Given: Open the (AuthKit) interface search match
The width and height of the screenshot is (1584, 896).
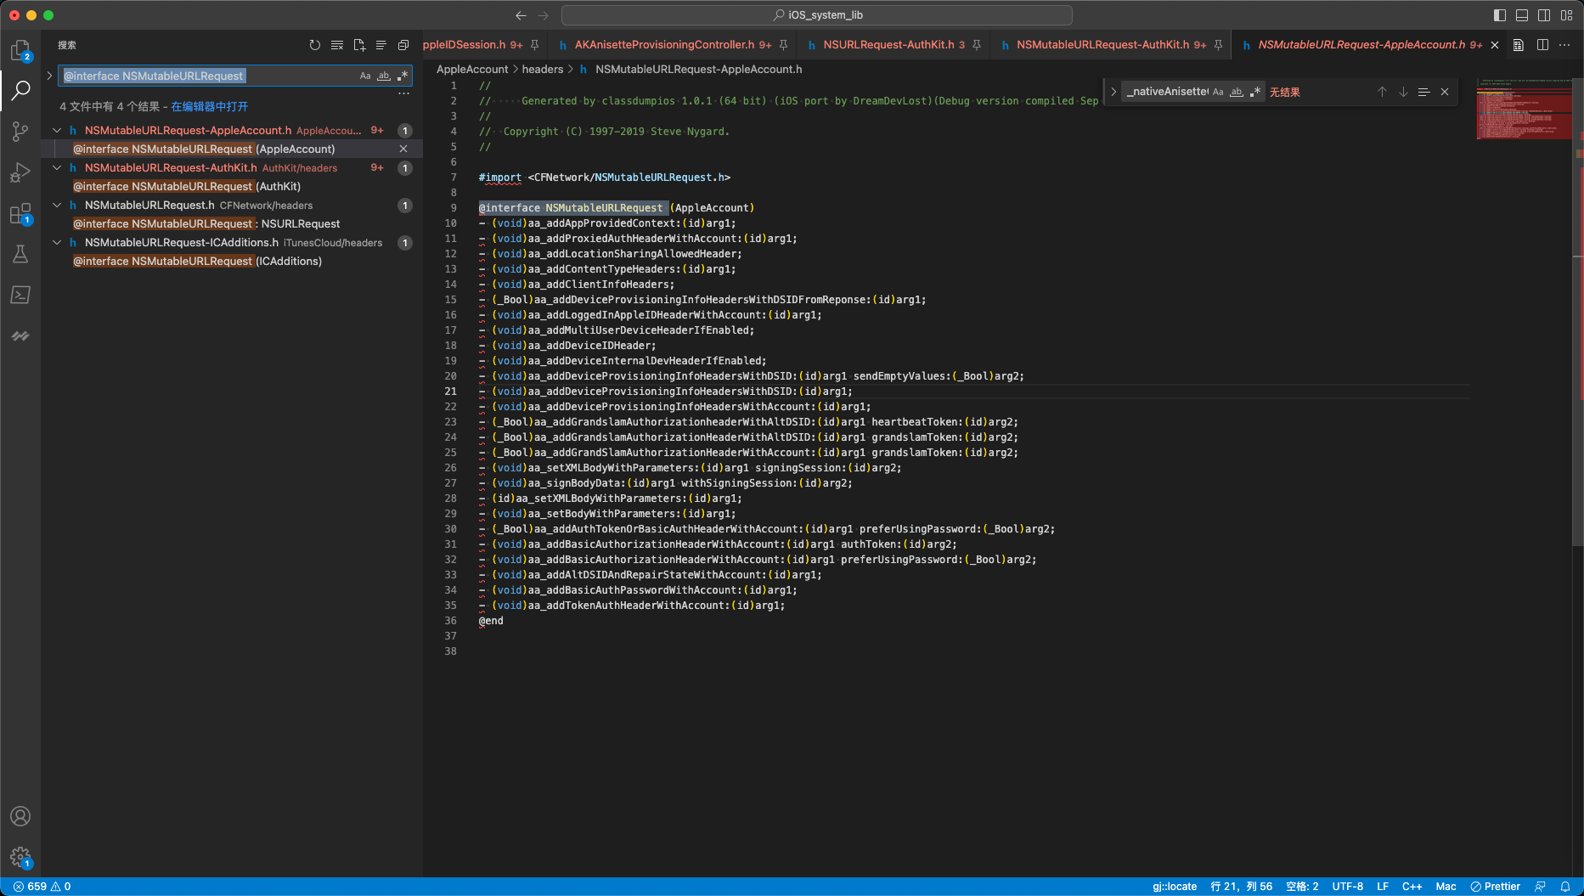Looking at the screenshot, I should click(187, 186).
